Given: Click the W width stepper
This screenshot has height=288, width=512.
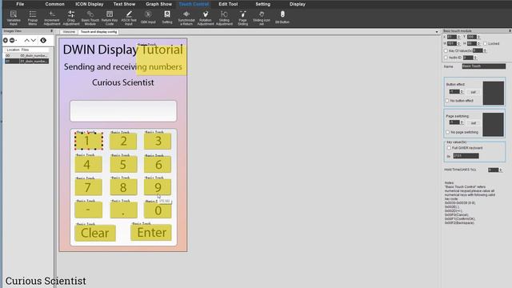Looking at the screenshot, I should [x=458, y=43].
